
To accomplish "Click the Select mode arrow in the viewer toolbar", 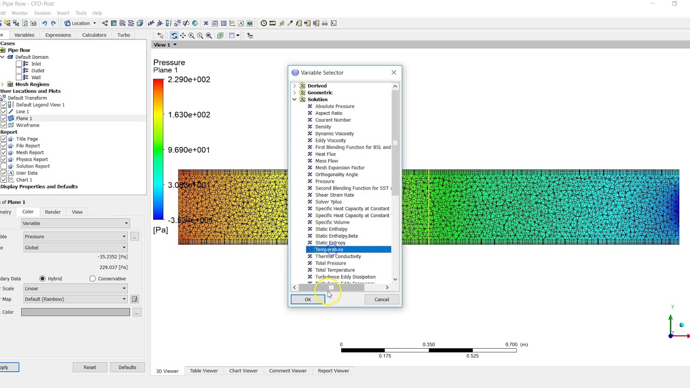I will tap(160, 36).
